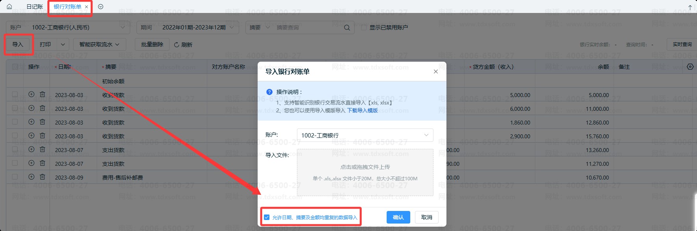Check the first 2023-08-07 支出货款 row (余额 13,260.00)
This screenshot has height=231, width=697.
coord(15,149)
